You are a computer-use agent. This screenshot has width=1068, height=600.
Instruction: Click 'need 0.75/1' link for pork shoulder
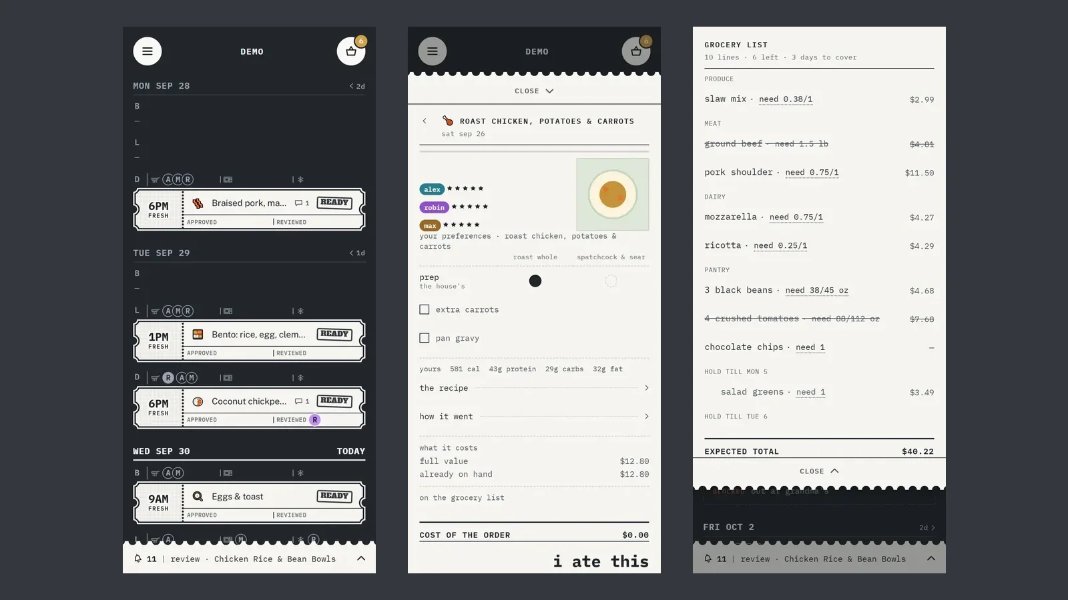tap(812, 173)
